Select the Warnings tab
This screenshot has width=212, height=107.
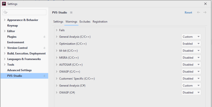click(x=71, y=22)
